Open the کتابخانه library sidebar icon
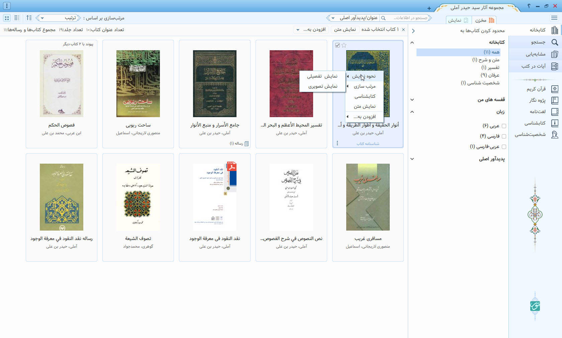Image resolution: width=562 pixels, height=338 pixels. tap(555, 30)
